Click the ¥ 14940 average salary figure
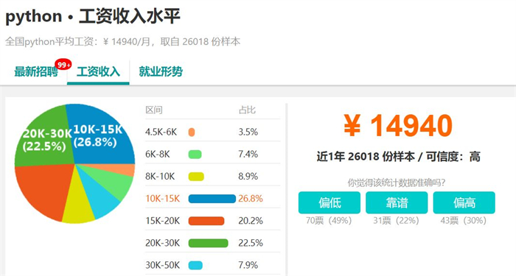 click(x=398, y=125)
